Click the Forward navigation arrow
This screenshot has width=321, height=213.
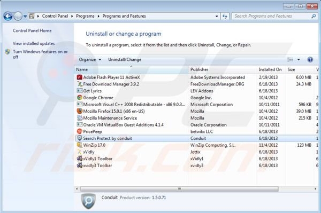tap(18, 16)
